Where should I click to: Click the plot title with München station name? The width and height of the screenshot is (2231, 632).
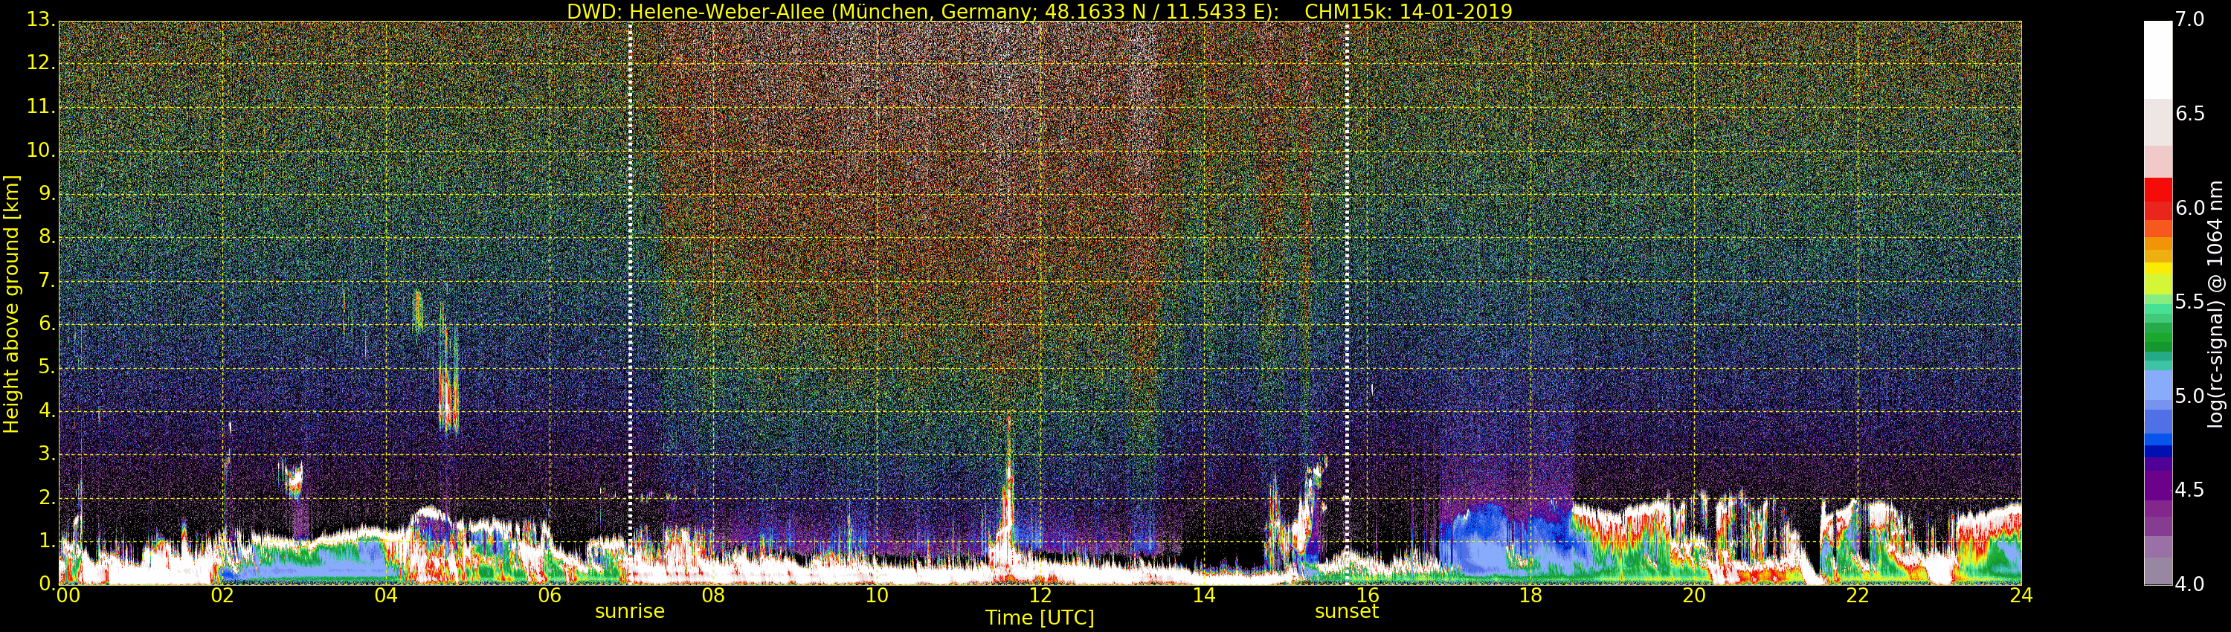(x=1038, y=11)
